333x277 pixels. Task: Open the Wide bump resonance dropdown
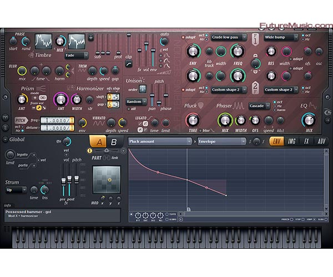(281, 37)
